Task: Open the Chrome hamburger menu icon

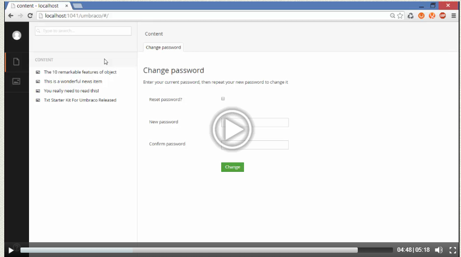Action: [x=453, y=16]
